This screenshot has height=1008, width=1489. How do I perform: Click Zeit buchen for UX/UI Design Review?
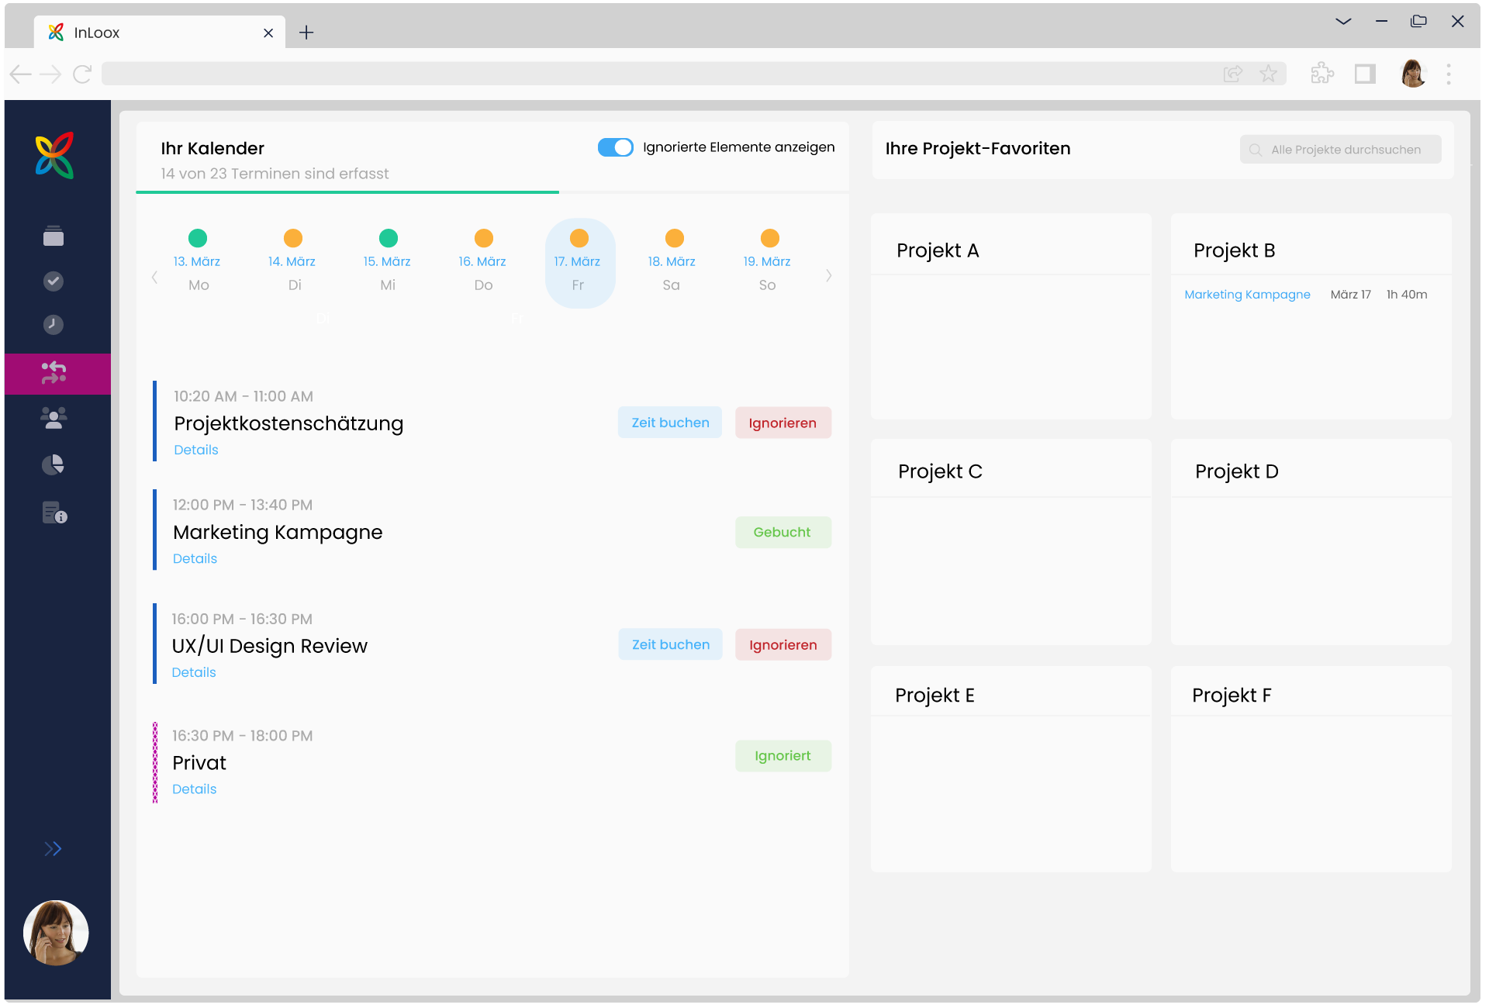670,644
